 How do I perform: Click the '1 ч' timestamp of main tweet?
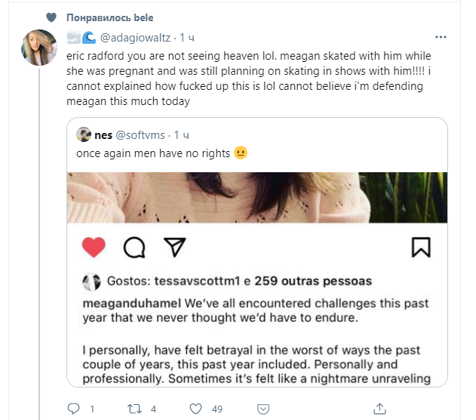(x=189, y=36)
